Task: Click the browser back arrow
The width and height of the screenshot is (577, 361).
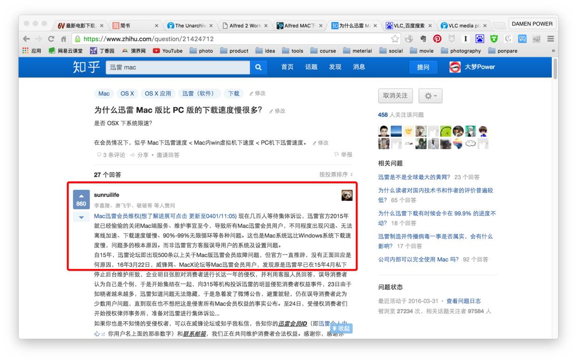Action: [x=27, y=39]
